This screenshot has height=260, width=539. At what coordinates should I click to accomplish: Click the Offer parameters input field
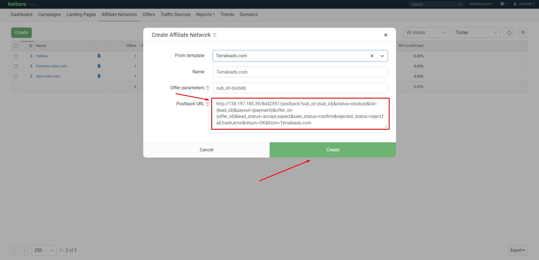point(300,88)
